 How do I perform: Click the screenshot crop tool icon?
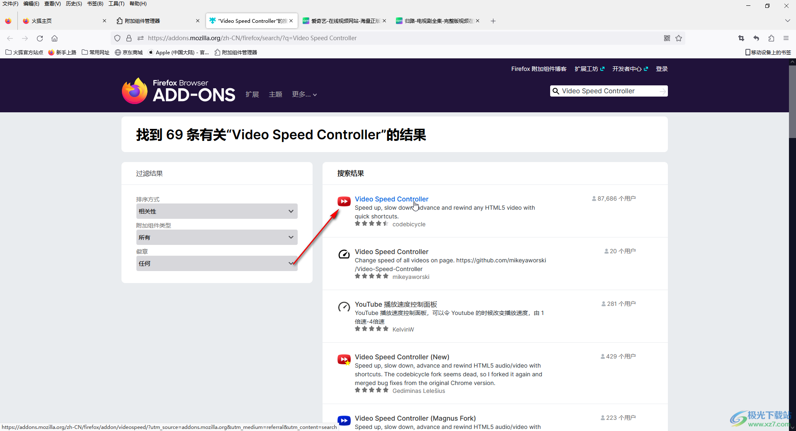point(741,38)
